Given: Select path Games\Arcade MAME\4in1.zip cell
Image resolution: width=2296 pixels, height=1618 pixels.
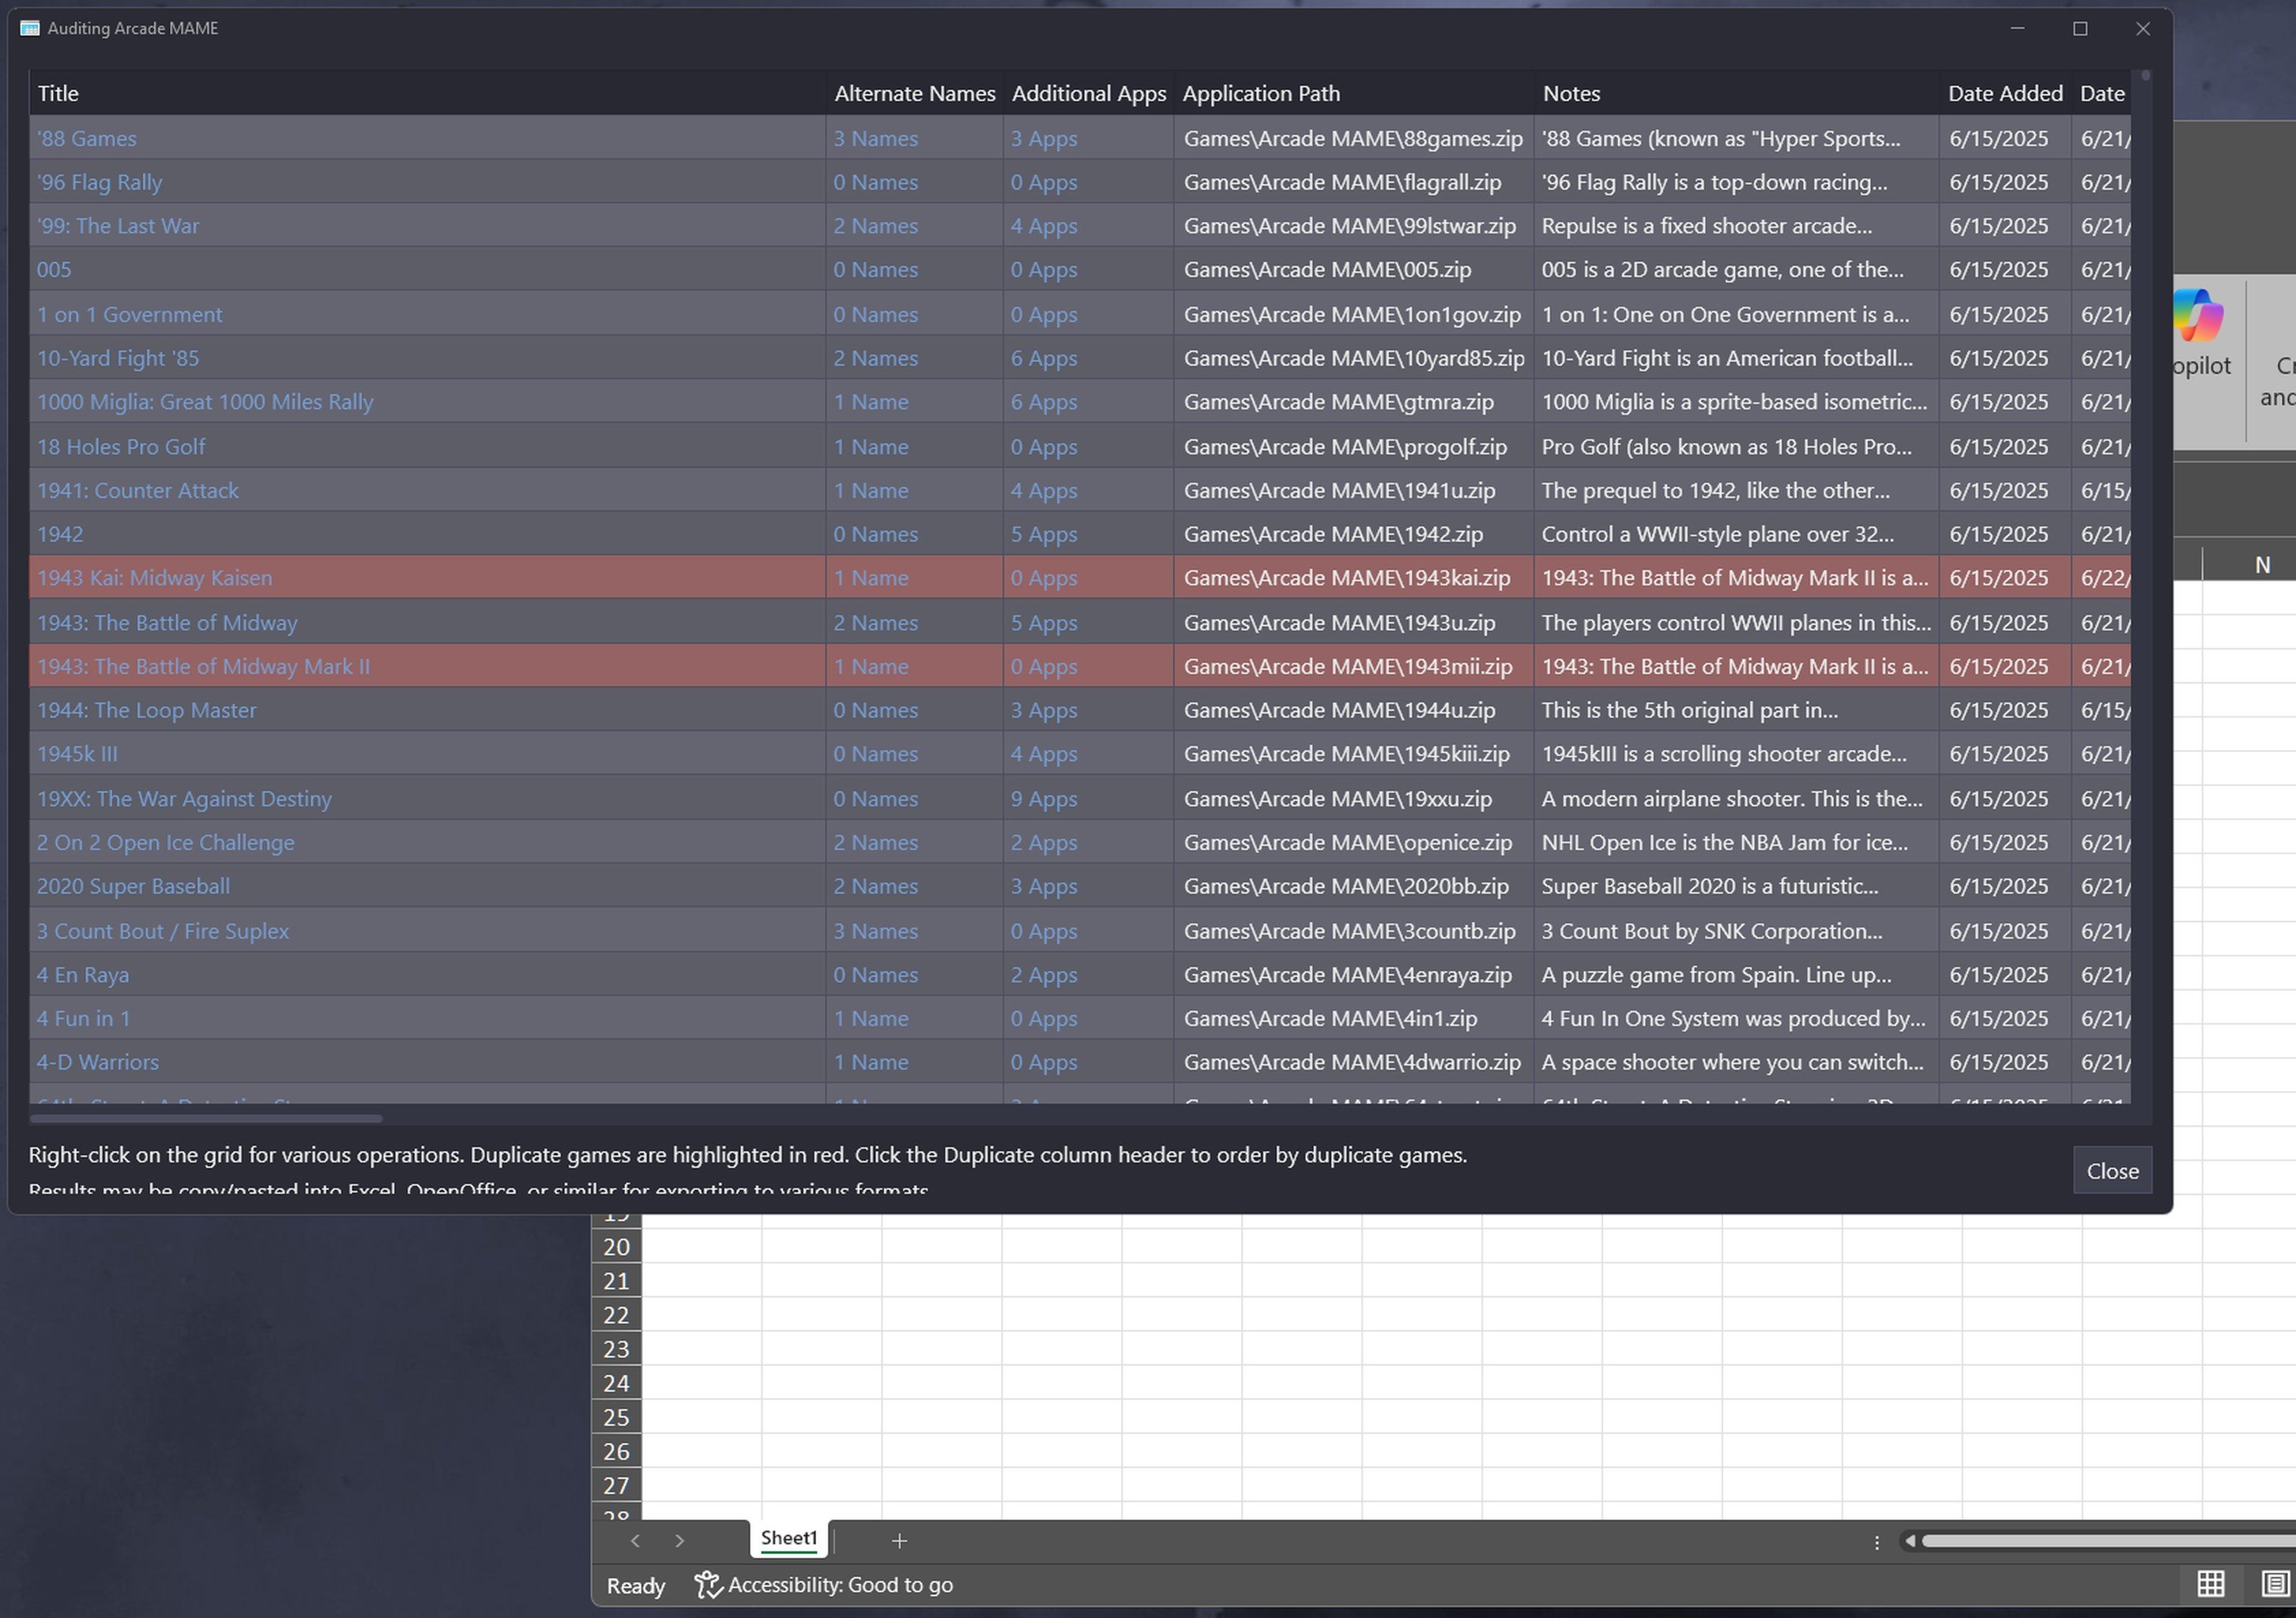Looking at the screenshot, I should [1354, 1019].
